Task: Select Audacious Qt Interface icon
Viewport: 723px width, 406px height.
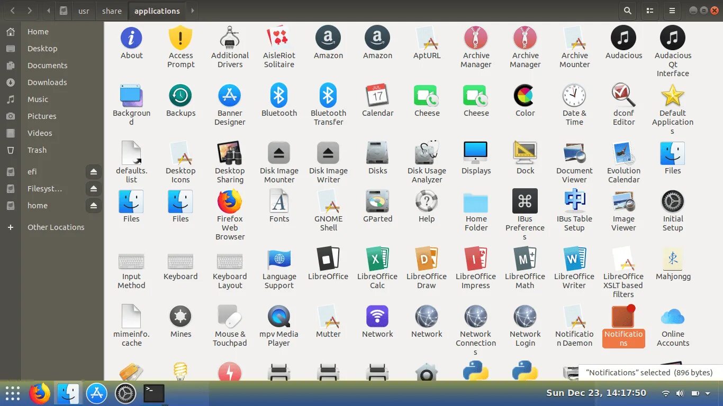Action: (x=673, y=38)
